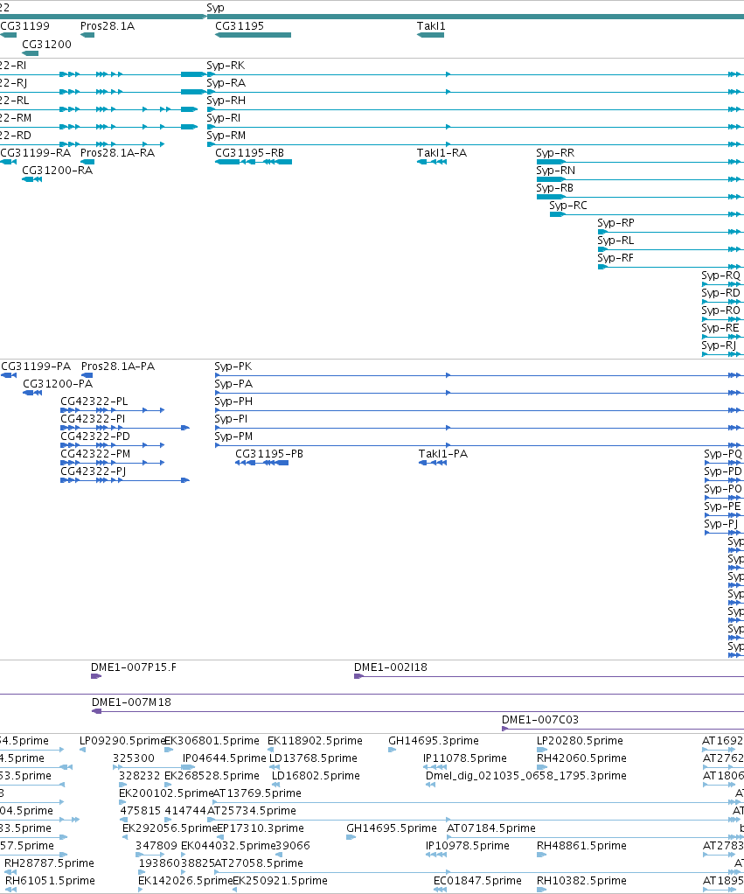Viewport: 744px width, 894px height.
Task: Open transcript Syp-RM
Action: pyautogui.click(x=226, y=136)
